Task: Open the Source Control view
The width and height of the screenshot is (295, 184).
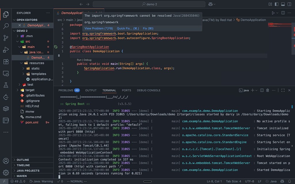Action: click(6, 38)
